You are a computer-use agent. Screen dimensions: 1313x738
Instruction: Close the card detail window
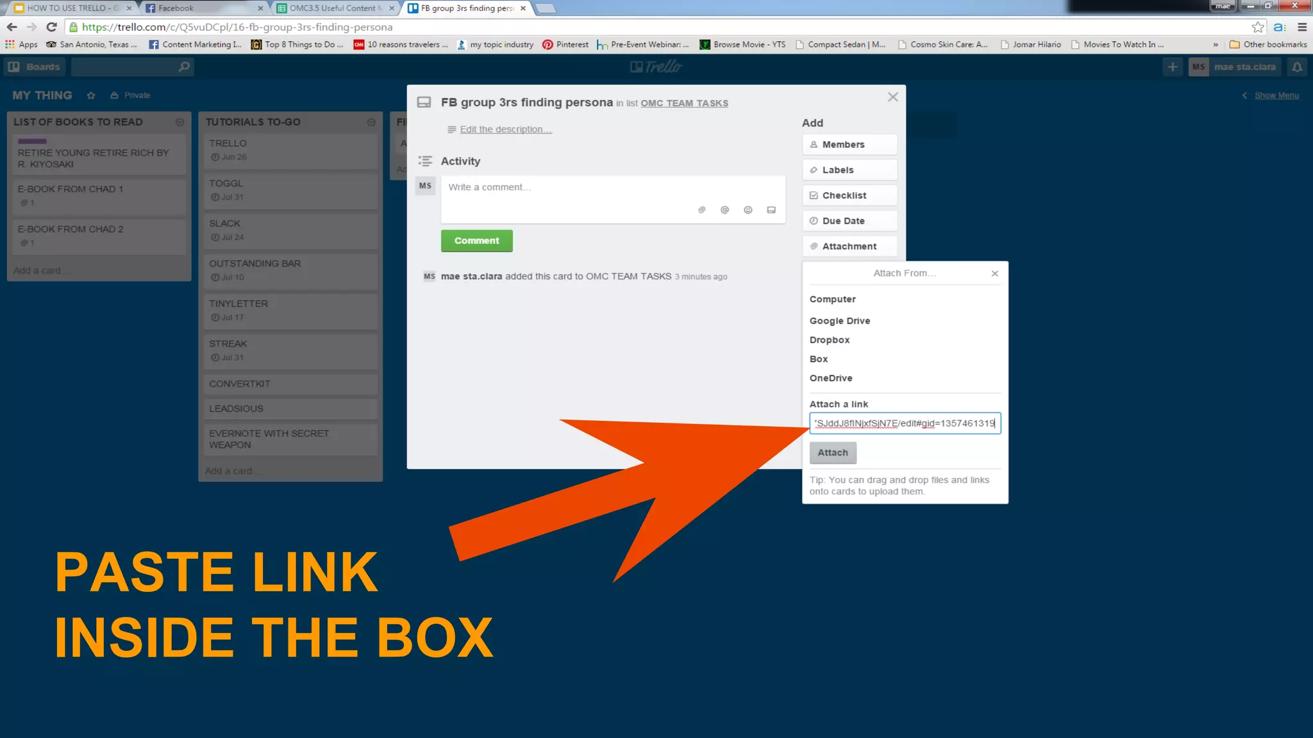pos(893,97)
